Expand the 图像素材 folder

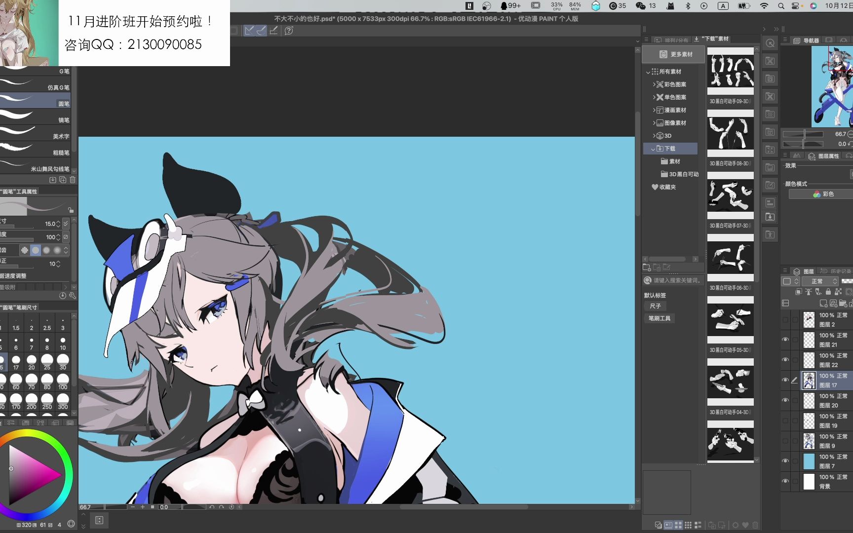(654, 123)
